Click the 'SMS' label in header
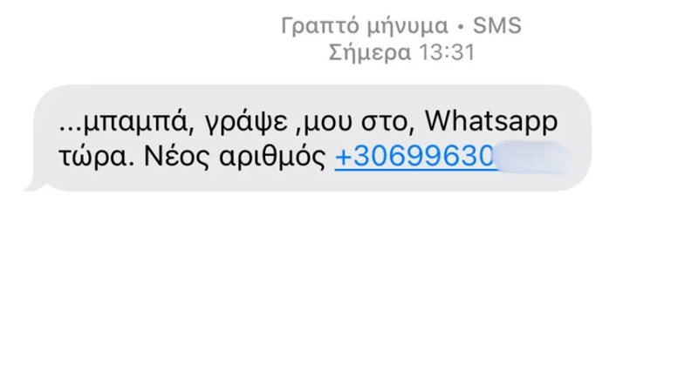This screenshot has width=698, height=392. point(496,25)
